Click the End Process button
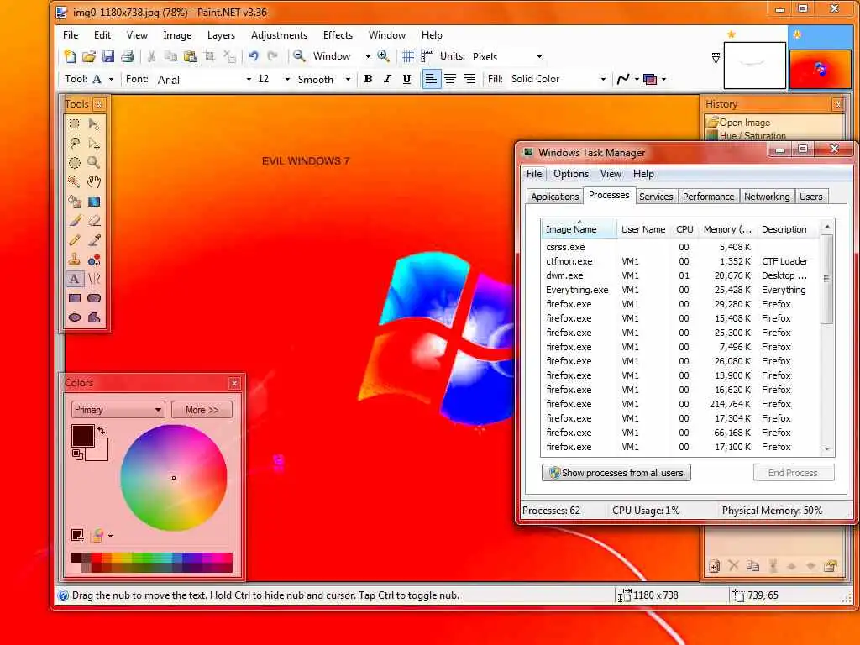 pyautogui.click(x=794, y=473)
